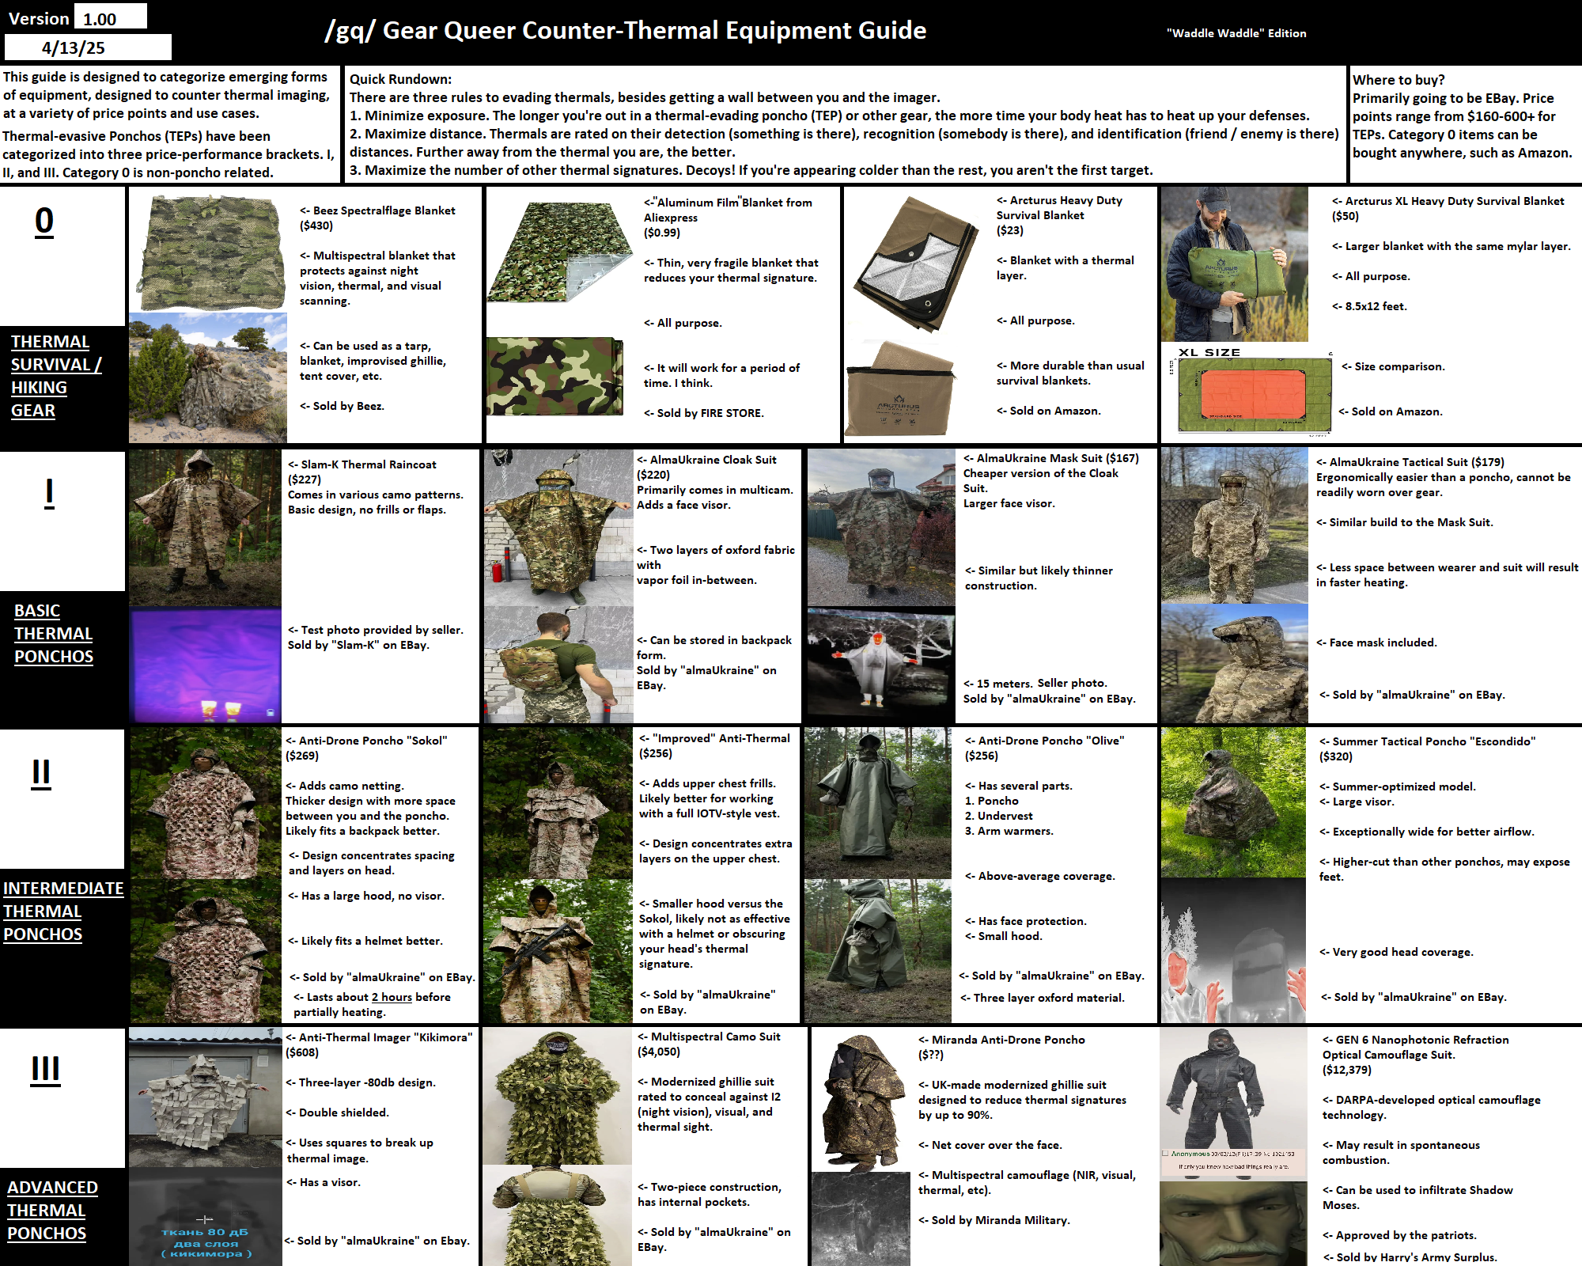The width and height of the screenshot is (1582, 1266).
Task: Click the AlmaUkraine Tactical Suit photo
Action: (x=1234, y=525)
